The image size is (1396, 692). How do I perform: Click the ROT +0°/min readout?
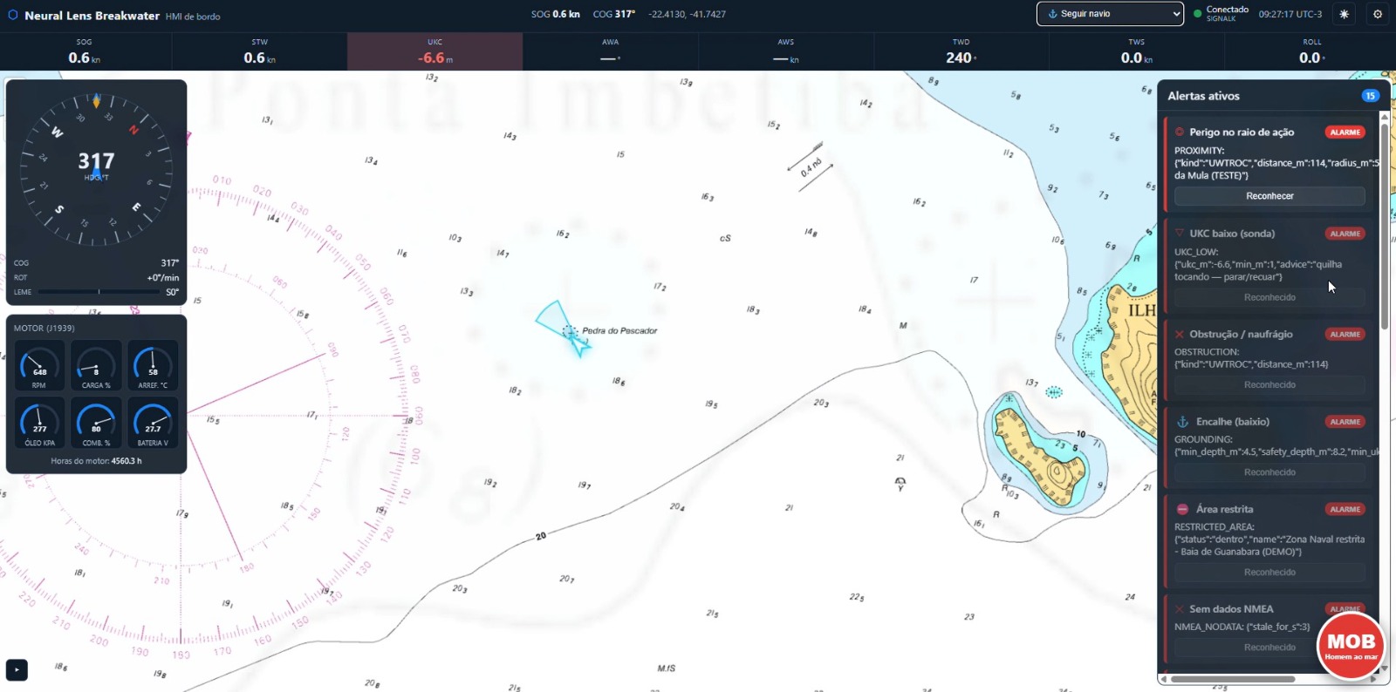(x=96, y=277)
